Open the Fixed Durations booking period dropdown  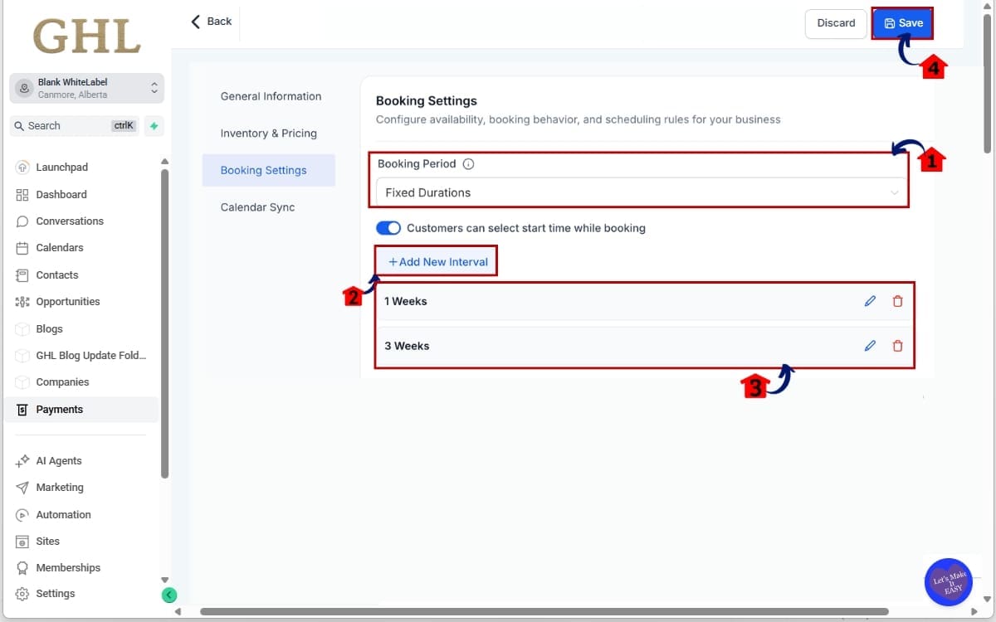point(639,192)
